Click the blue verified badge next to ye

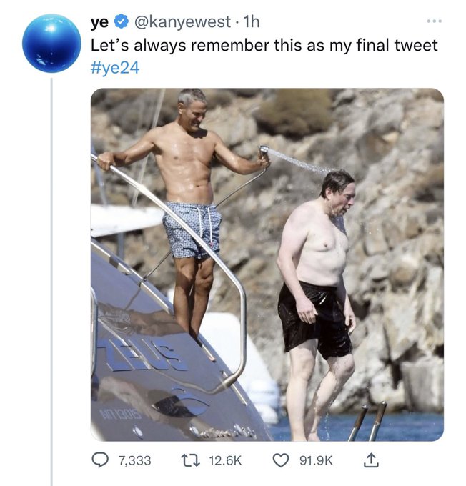[x=122, y=22]
